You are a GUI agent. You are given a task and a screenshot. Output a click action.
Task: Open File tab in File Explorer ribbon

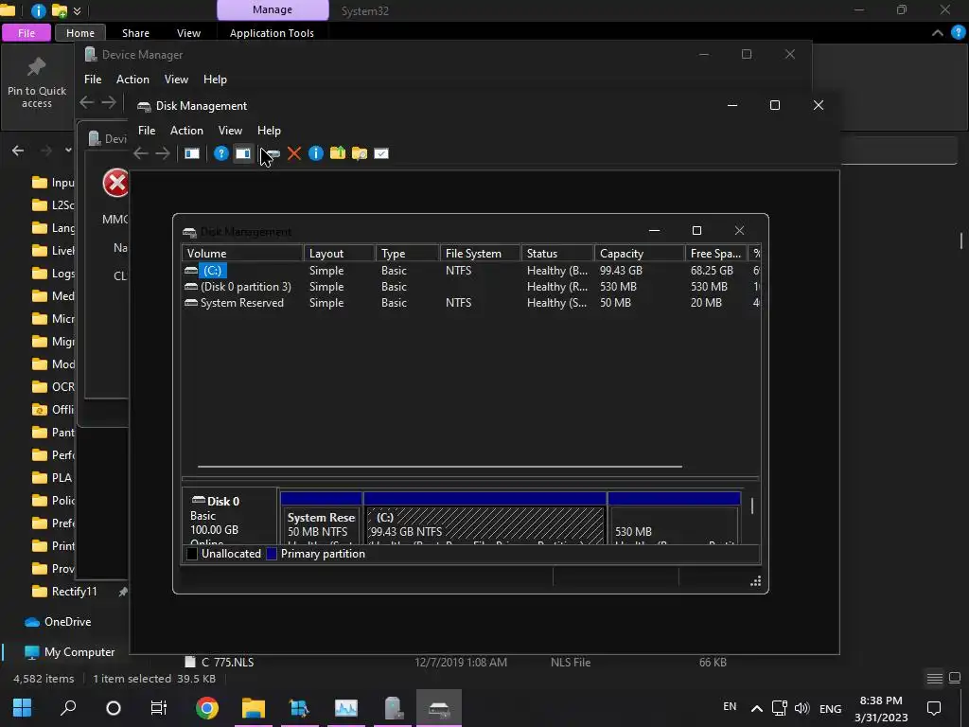26,33
